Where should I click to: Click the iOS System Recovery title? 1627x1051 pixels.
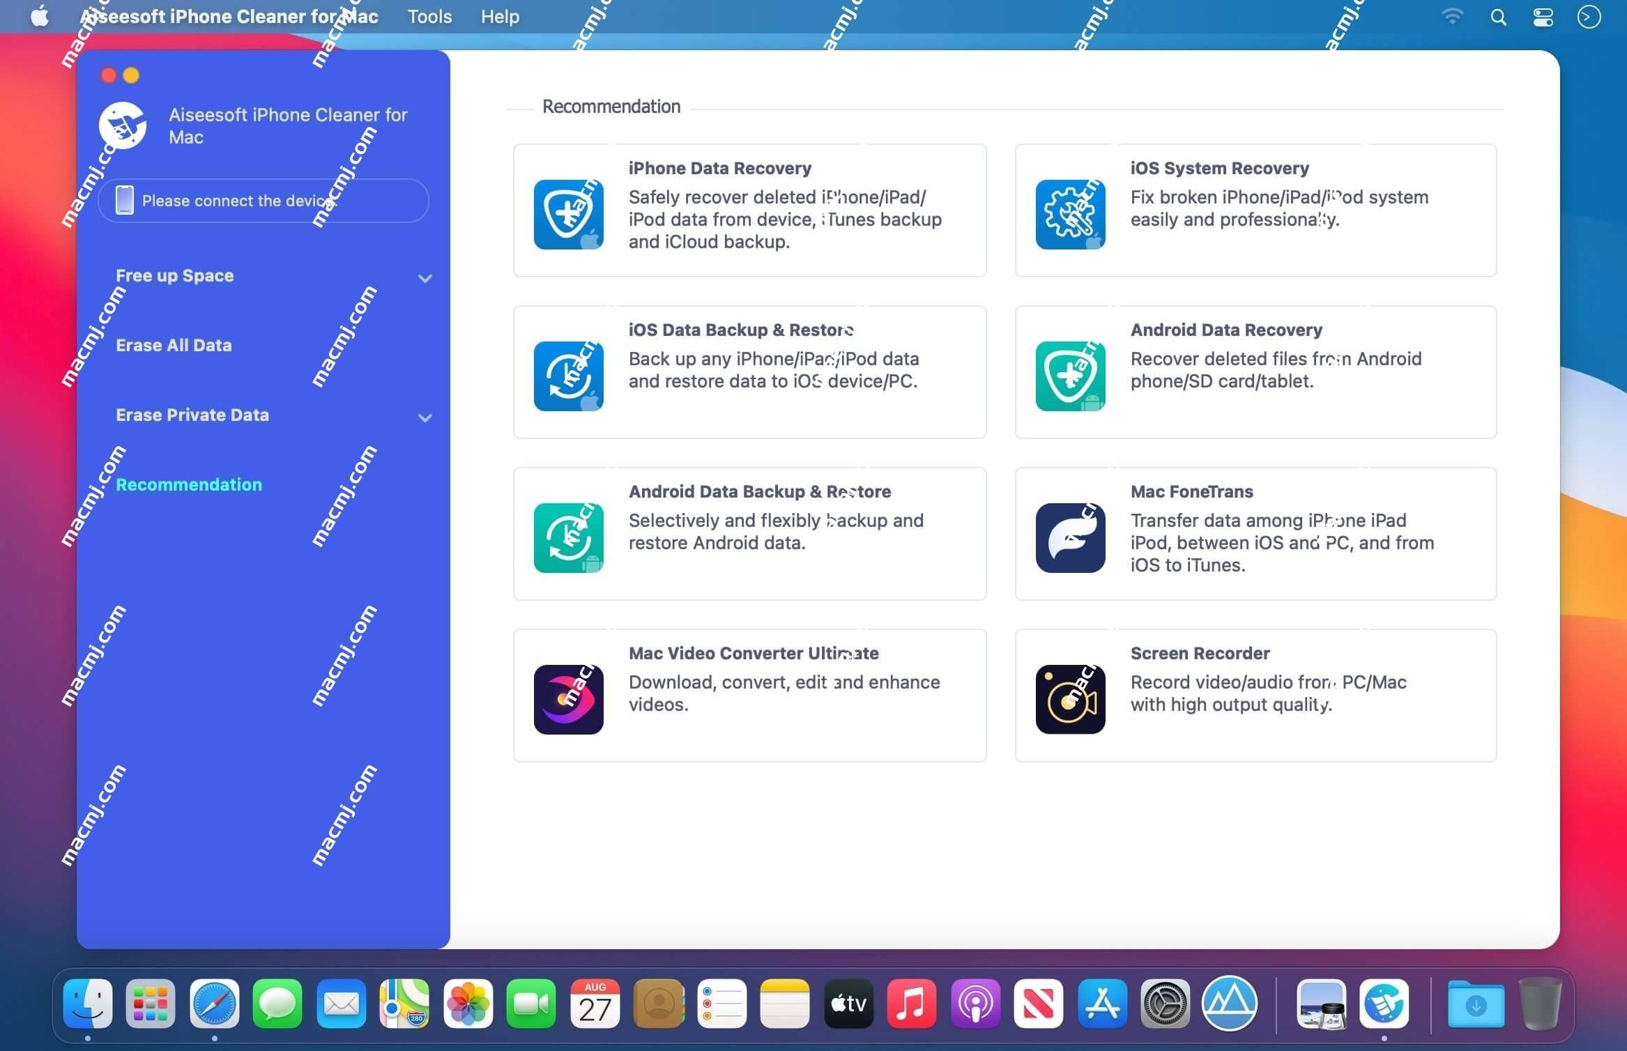pos(1220,168)
